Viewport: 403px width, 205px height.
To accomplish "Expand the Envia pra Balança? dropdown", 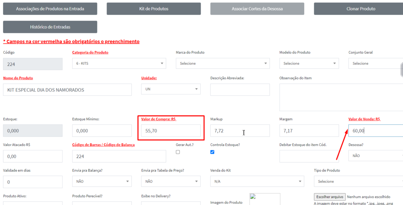I will [x=102, y=181].
